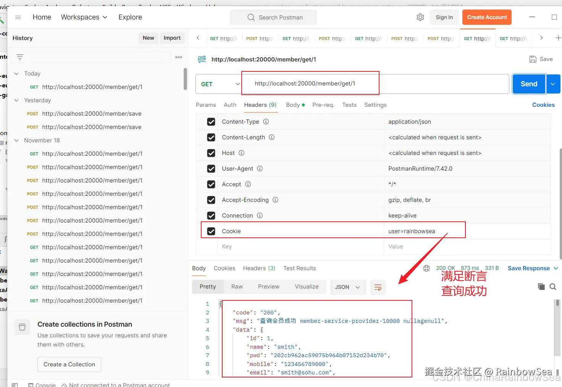Uncheck the Content-Type header checkbox
Image resolution: width=562 pixels, height=387 pixels.
pos(211,122)
